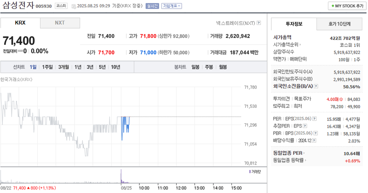
Task: Select the 1년 chart period
Action: [x=78, y=67]
